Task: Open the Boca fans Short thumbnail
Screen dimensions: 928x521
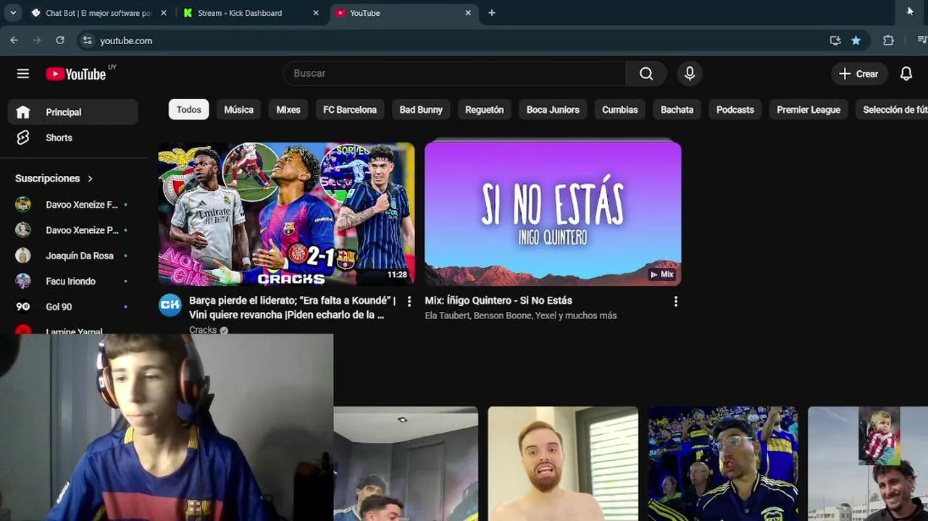Action: tap(723, 464)
